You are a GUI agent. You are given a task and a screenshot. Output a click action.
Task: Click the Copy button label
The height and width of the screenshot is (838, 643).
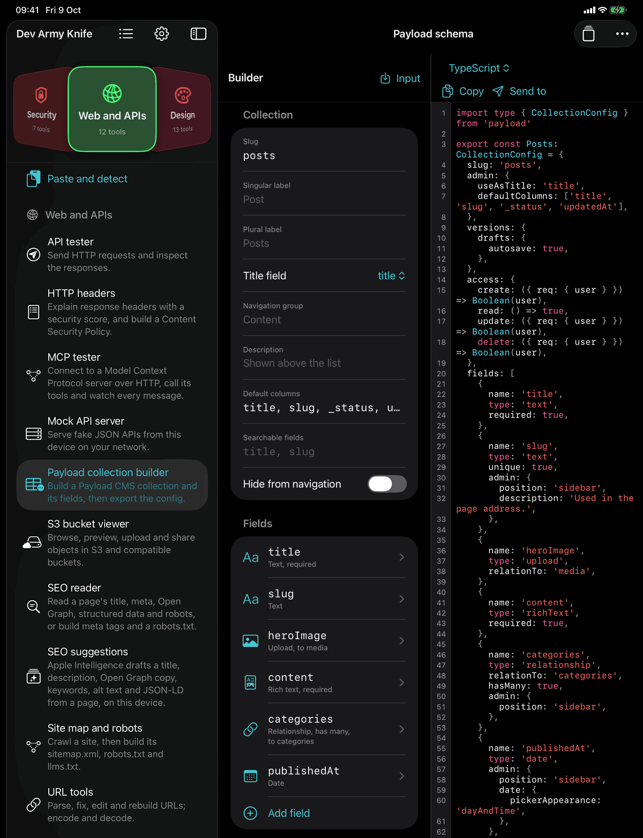tap(471, 91)
